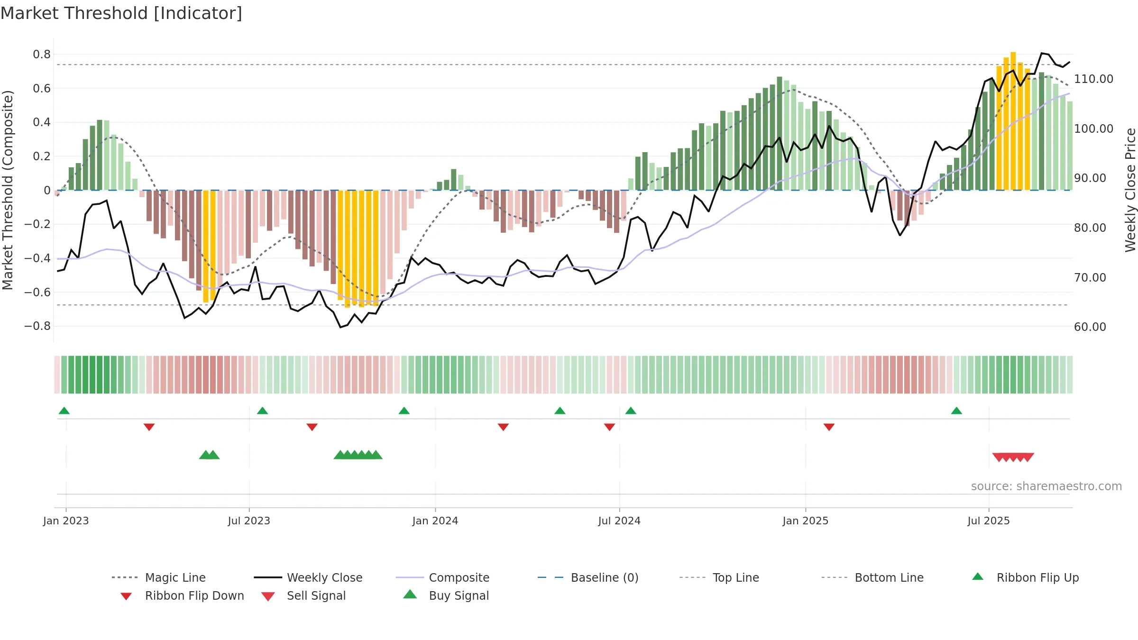1138x640 pixels.
Task: Click the Weekly Close Price axis title
Action: click(1130, 190)
